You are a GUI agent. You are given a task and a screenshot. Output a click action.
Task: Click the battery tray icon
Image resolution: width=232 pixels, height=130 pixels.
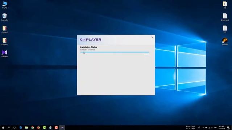click(x=206, y=127)
